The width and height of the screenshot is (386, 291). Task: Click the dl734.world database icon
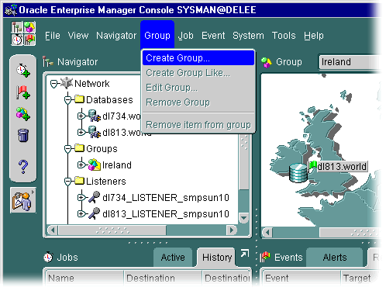95,116
